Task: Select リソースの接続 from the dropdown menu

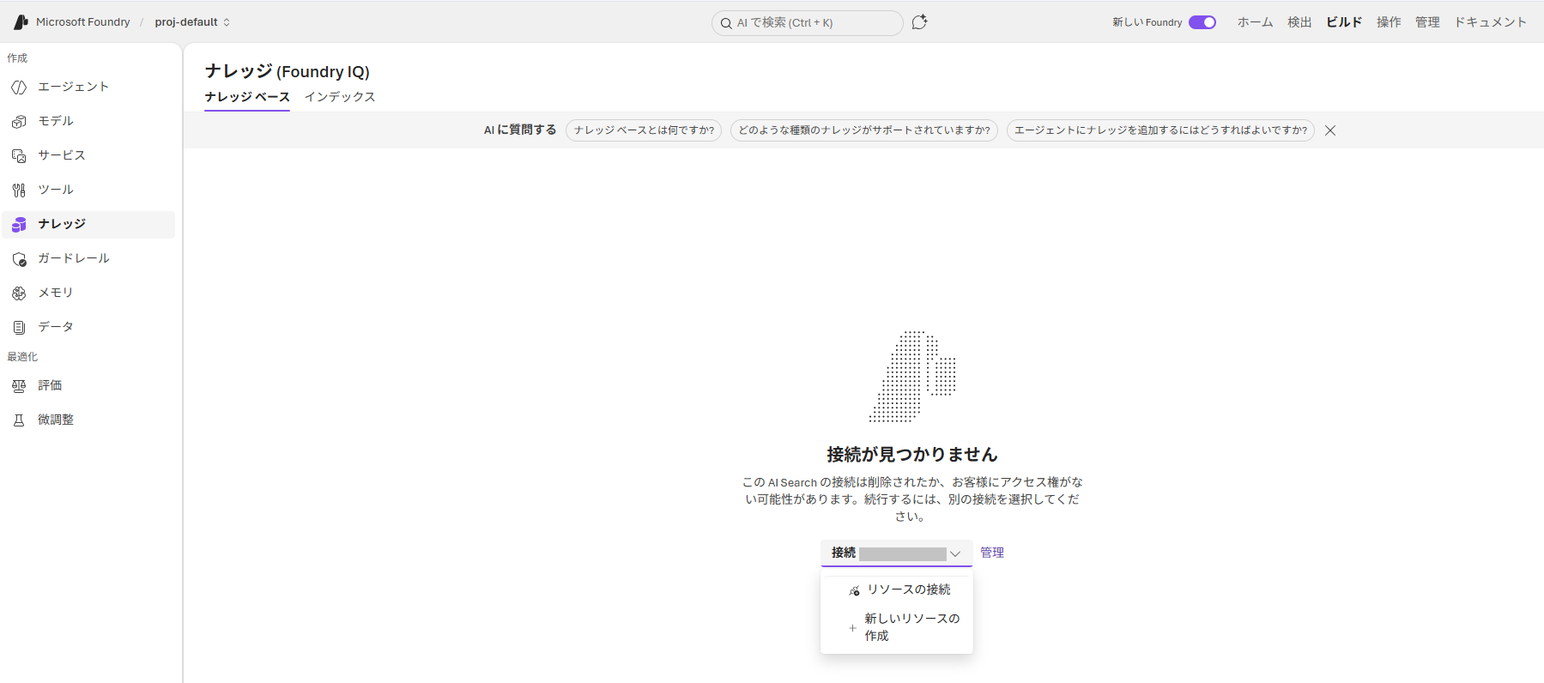Action: (x=897, y=589)
